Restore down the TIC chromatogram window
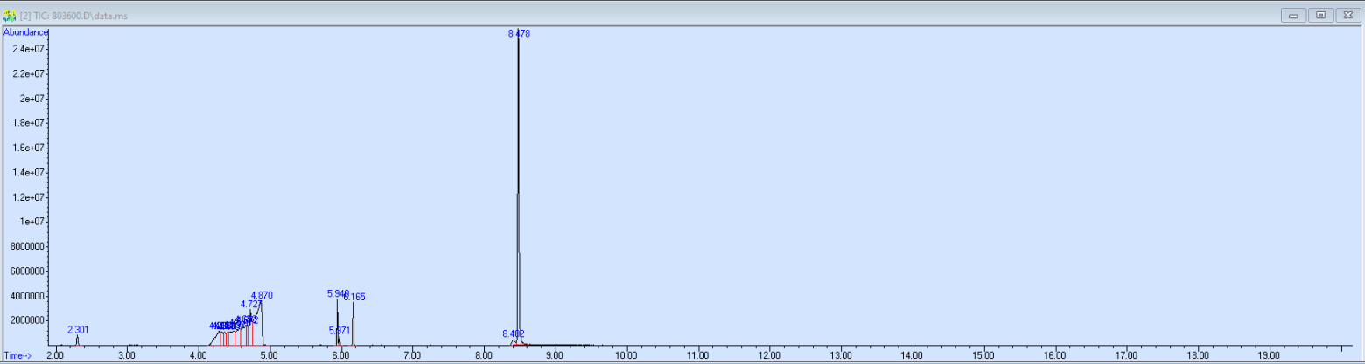 pos(1320,16)
